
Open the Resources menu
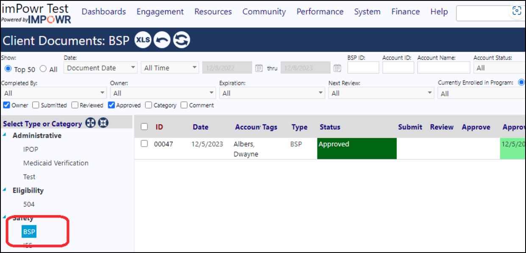[213, 12]
